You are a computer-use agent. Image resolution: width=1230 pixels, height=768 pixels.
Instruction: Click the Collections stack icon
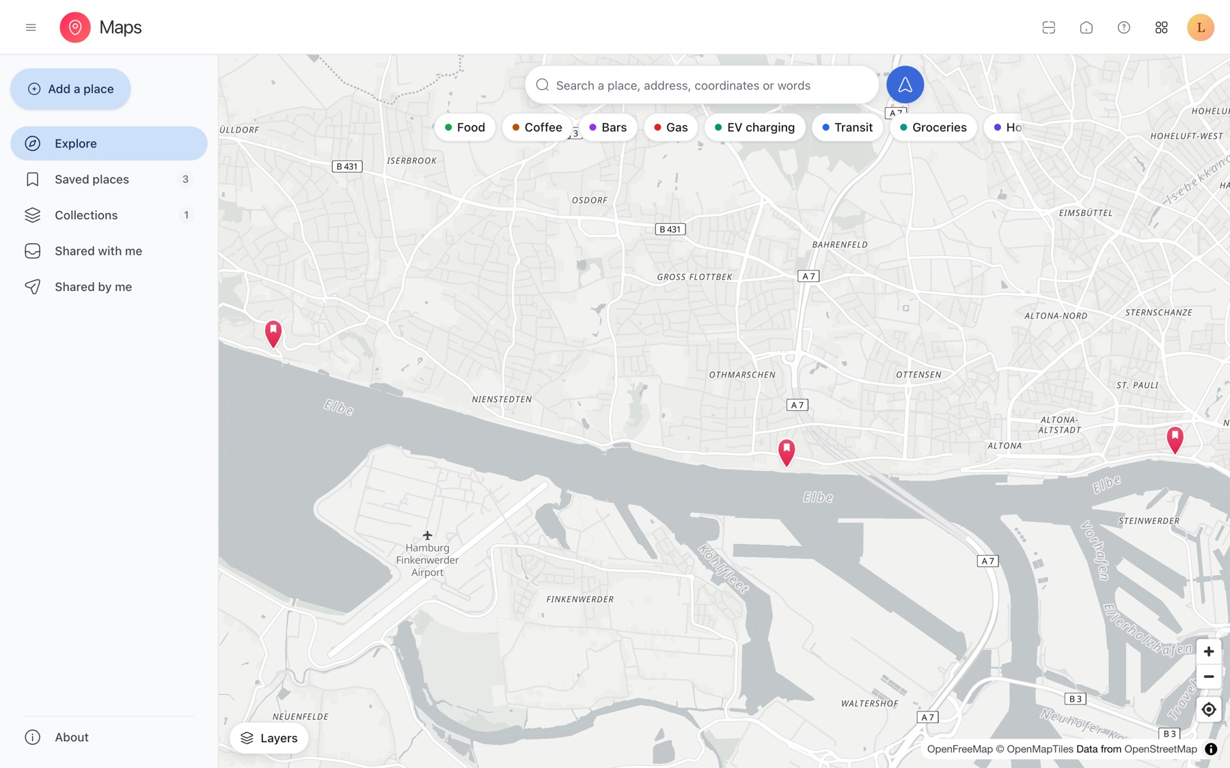(33, 215)
